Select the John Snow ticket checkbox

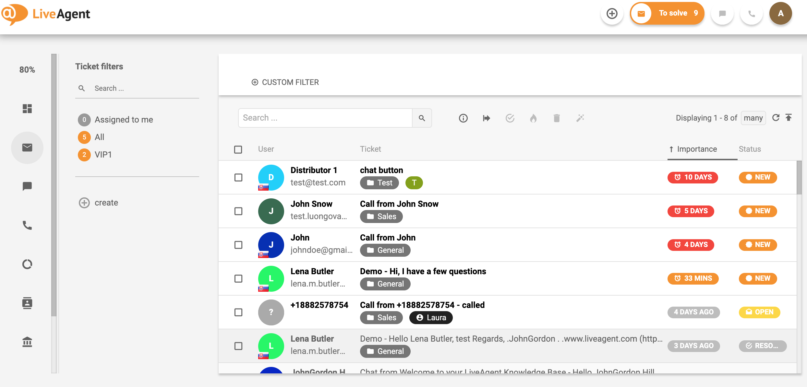click(x=238, y=211)
